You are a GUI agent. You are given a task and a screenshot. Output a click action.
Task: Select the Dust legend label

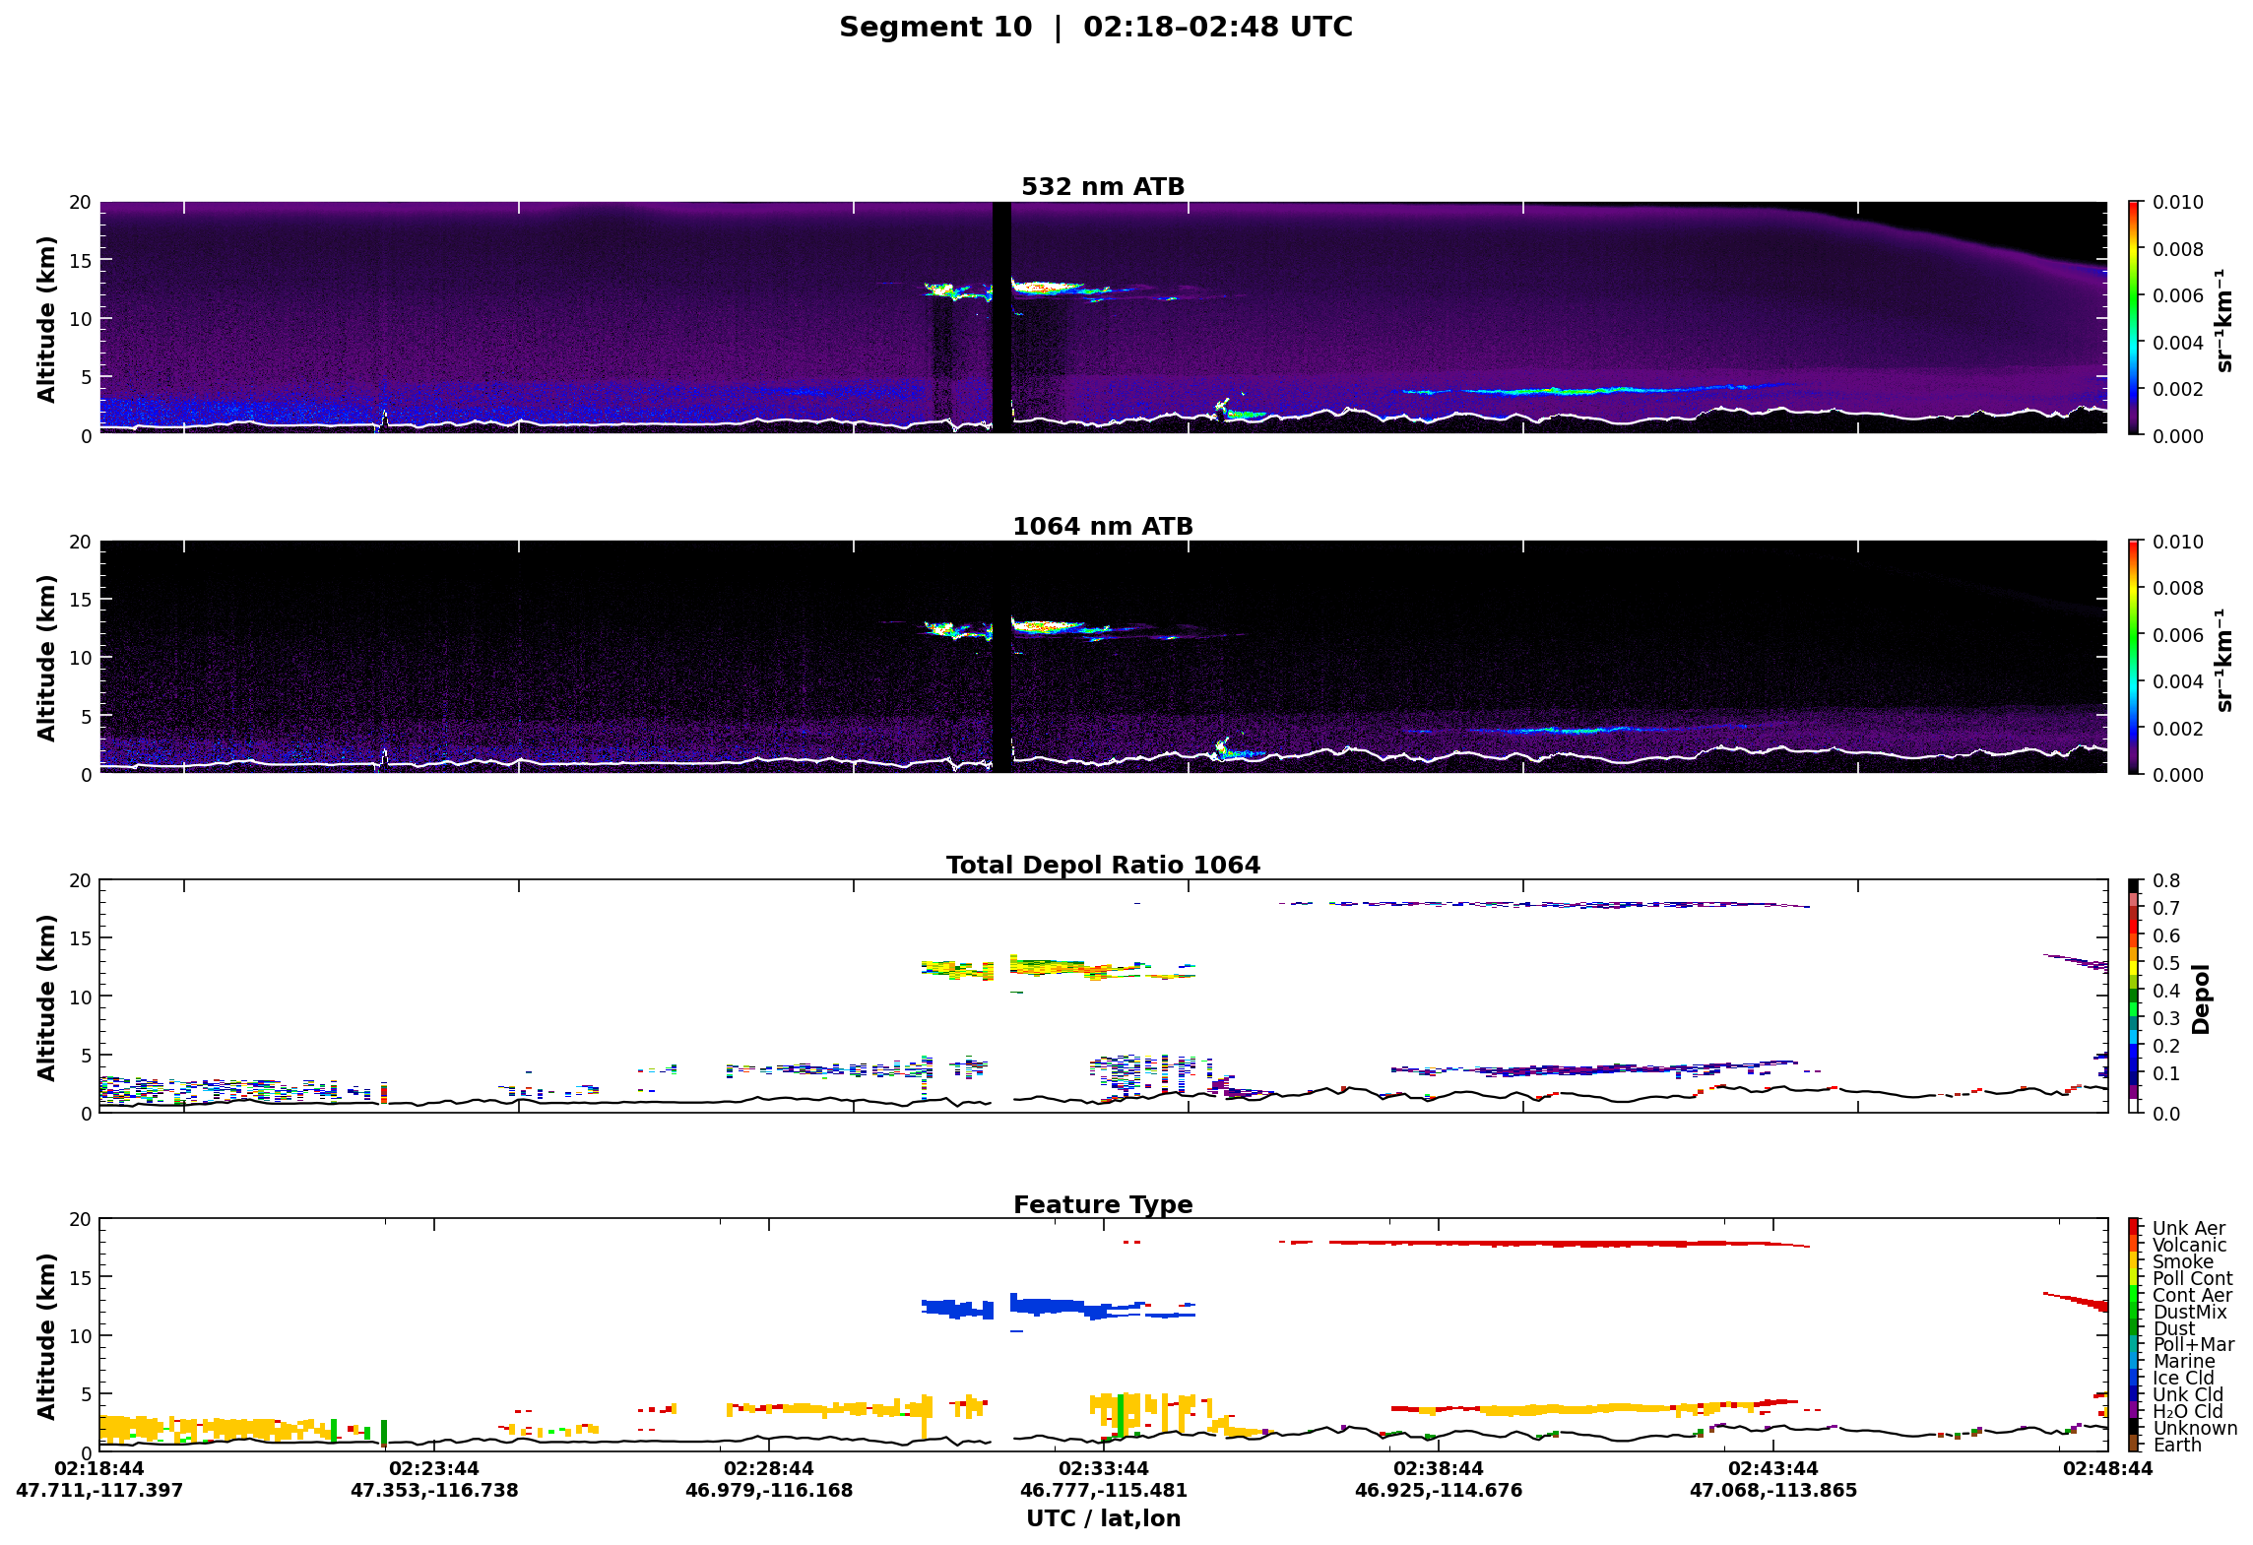[x=2173, y=1328]
